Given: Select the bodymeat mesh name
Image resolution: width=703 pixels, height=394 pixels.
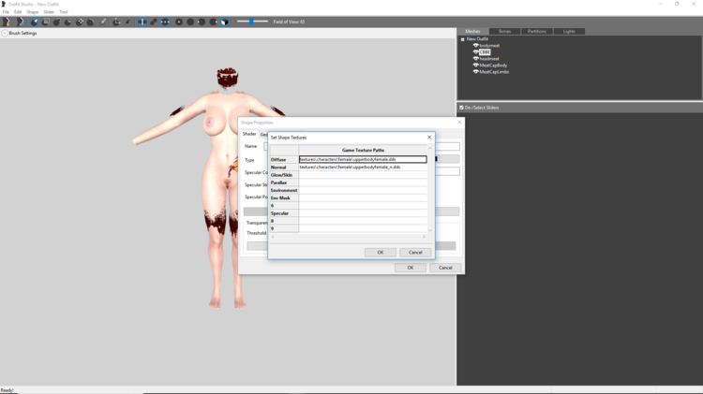Looking at the screenshot, I should tap(489, 45).
